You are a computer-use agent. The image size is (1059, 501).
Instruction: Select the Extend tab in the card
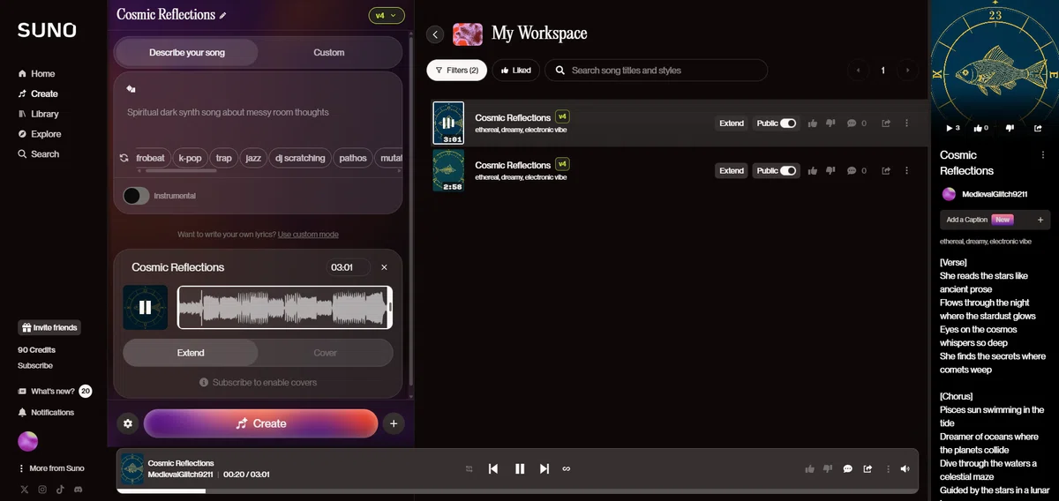(x=191, y=353)
